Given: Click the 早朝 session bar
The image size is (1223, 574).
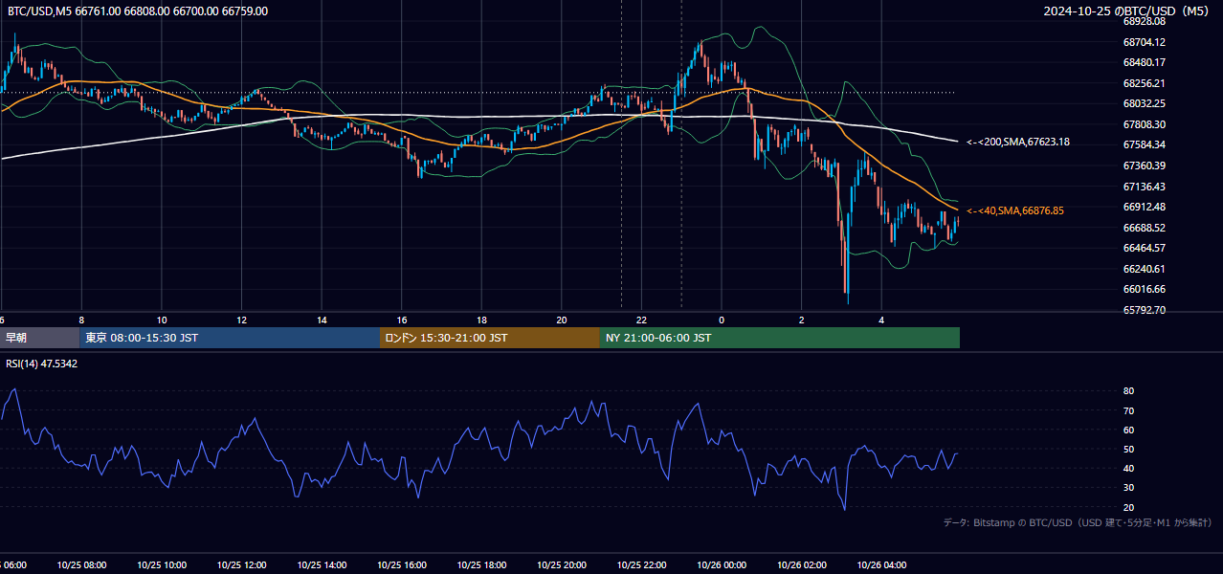Looking at the screenshot, I should point(40,338).
